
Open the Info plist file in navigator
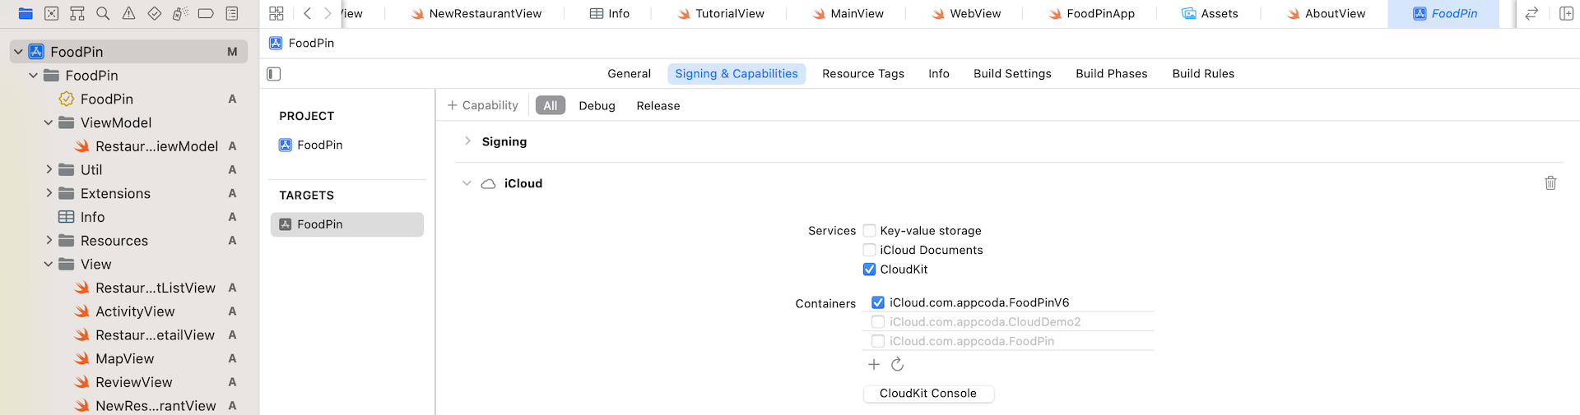[x=92, y=217]
